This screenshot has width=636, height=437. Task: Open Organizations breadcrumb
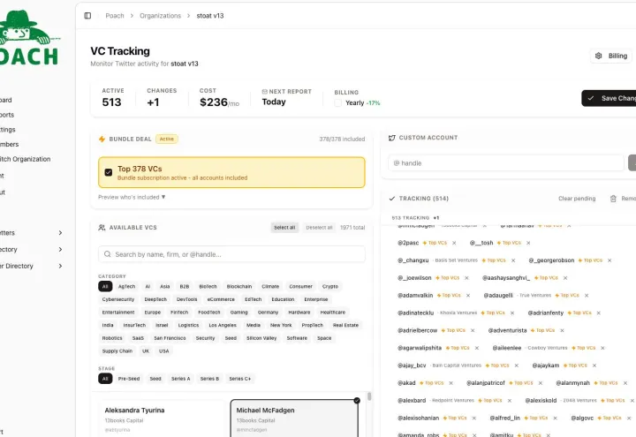pyautogui.click(x=160, y=16)
